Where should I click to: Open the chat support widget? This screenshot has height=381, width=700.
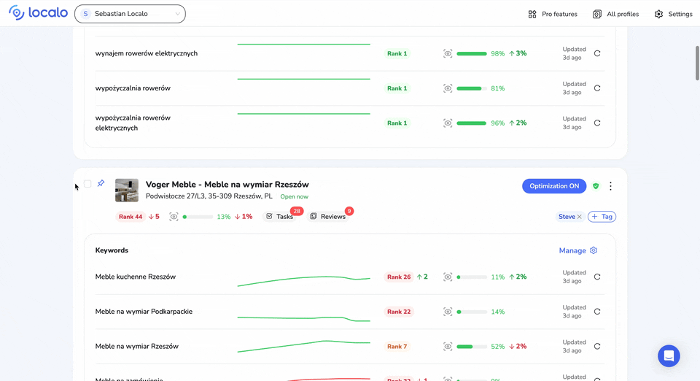(669, 356)
